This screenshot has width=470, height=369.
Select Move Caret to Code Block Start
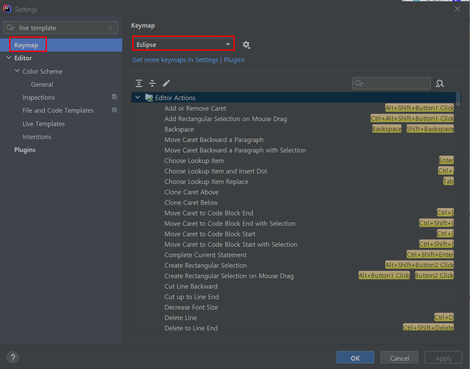click(210, 234)
